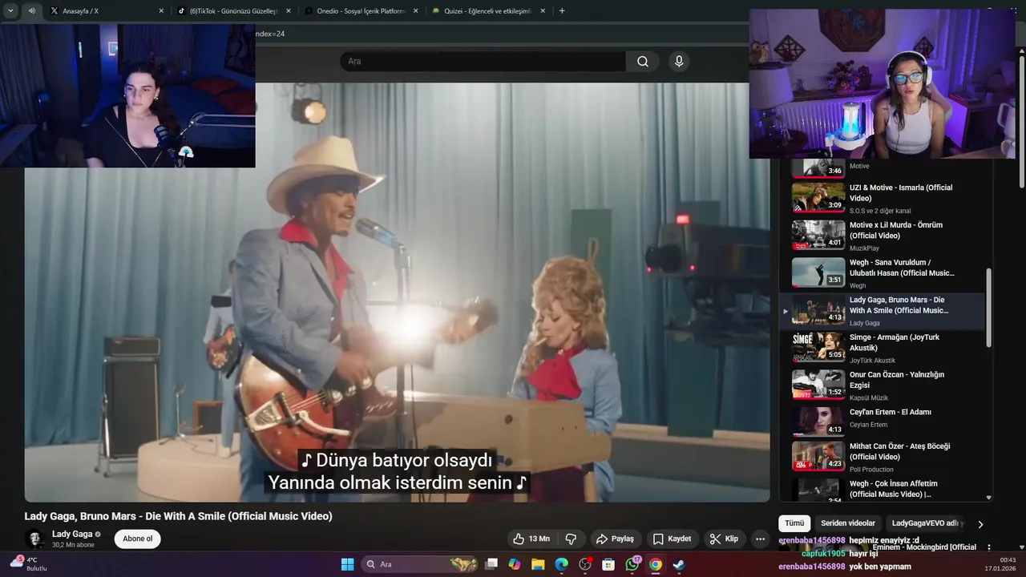Open a new browser tab with plus
The image size is (1026, 577).
click(561, 11)
